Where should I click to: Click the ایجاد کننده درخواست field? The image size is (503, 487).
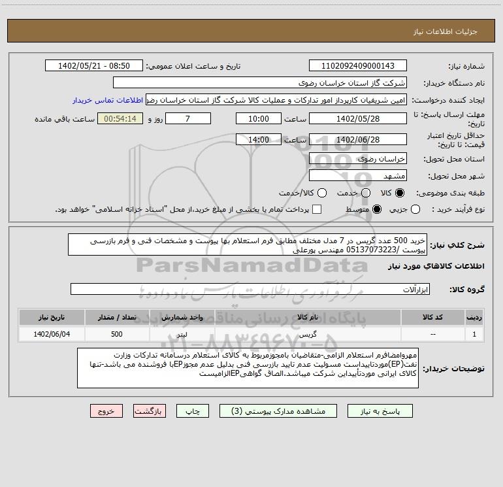pos(276,100)
